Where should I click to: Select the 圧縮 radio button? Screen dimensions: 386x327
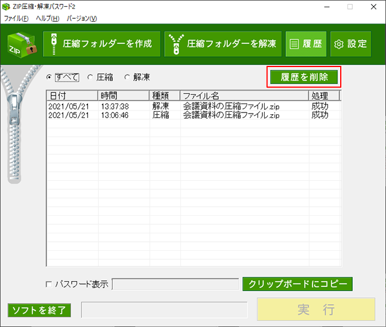tap(90, 77)
